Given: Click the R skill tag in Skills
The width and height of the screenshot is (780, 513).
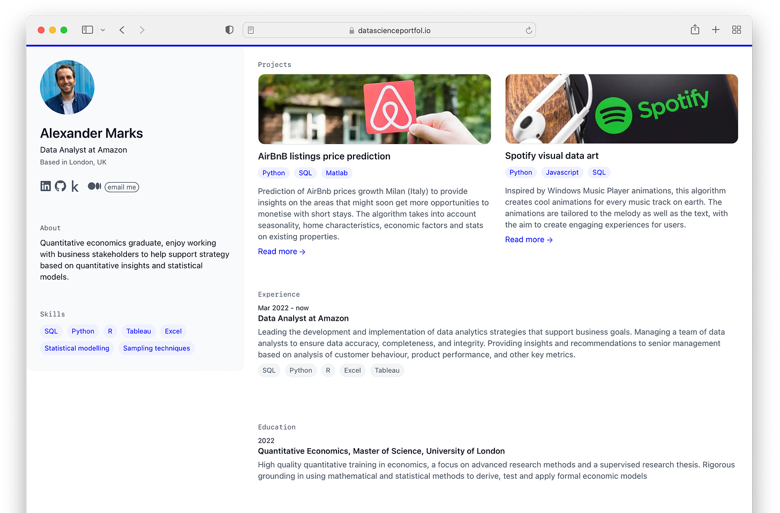Looking at the screenshot, I should click(110, 331).
